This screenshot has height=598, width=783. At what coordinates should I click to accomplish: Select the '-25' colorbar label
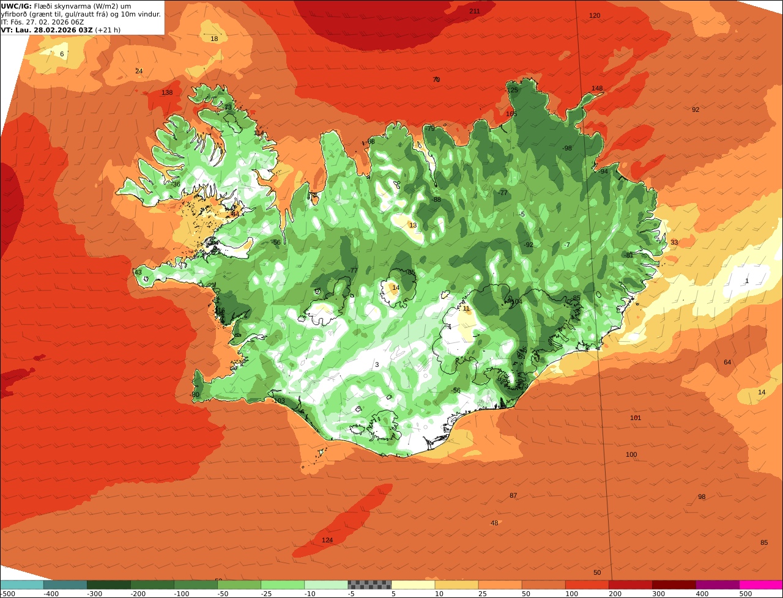click(x=267, y=594)
